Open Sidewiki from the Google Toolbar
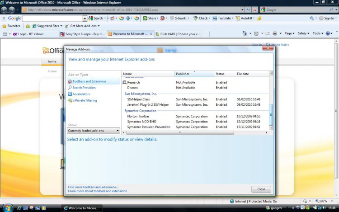 click(179, 19)
